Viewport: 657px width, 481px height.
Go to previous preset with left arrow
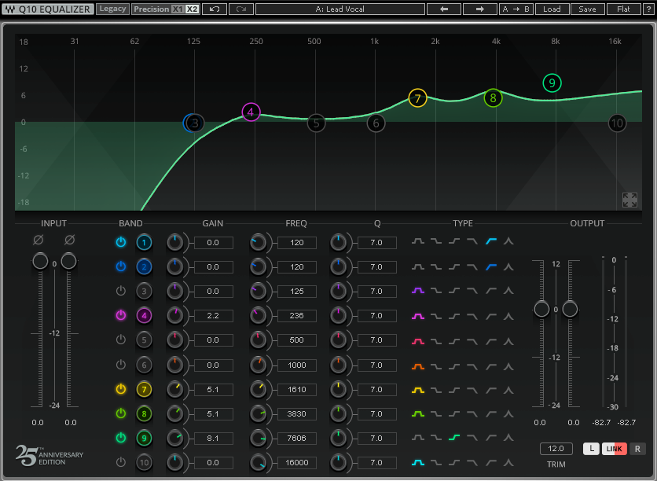[444, 9]
